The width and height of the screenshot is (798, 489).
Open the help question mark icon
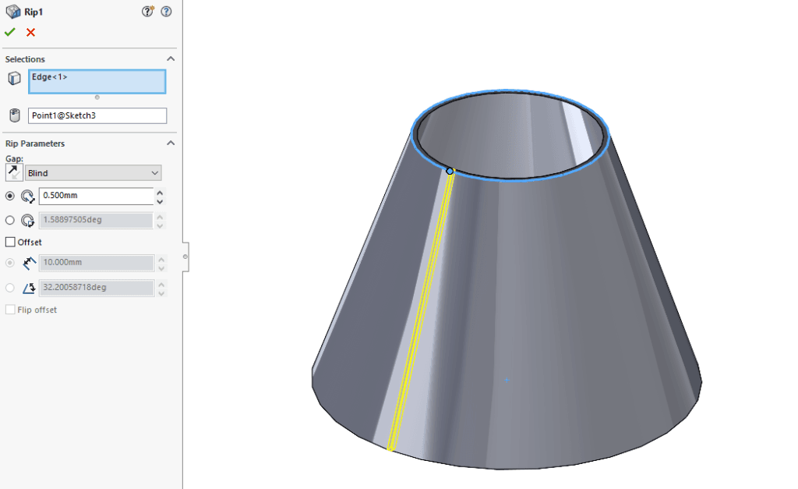(166, 12)
